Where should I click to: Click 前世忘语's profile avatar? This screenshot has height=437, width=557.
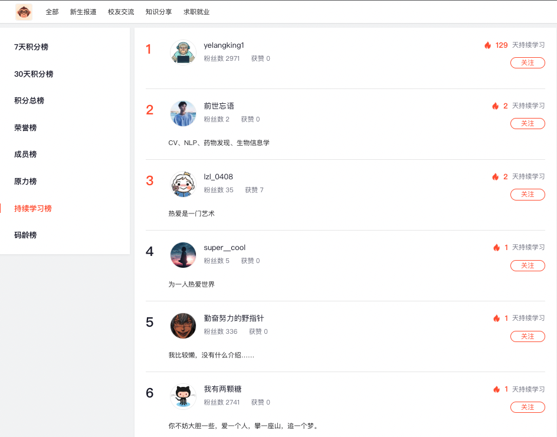point(183,113)
